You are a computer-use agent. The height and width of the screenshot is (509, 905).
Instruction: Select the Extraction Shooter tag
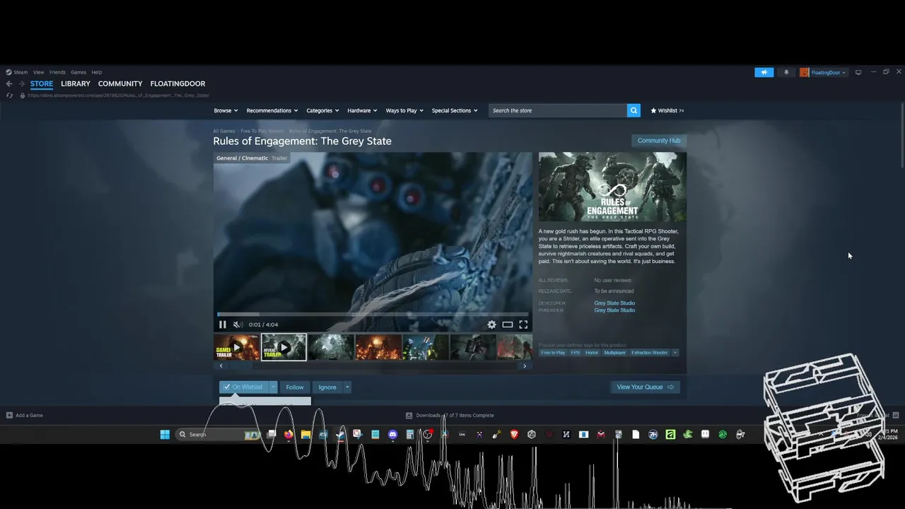click(x=649, y=352)
